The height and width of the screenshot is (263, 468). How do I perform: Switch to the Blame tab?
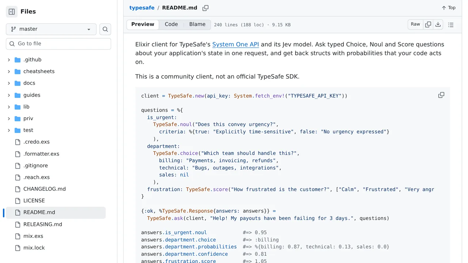(x=197, y=24)
